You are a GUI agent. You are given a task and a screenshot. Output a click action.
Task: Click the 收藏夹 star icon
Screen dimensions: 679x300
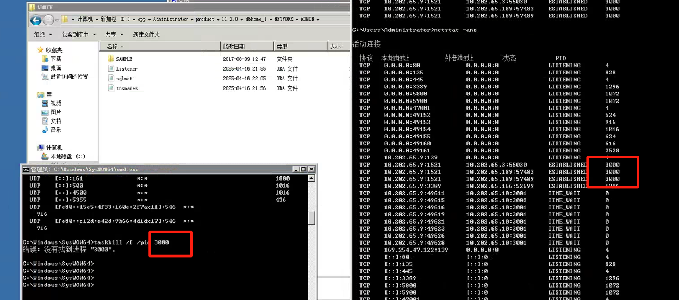[x=40, y=50]
